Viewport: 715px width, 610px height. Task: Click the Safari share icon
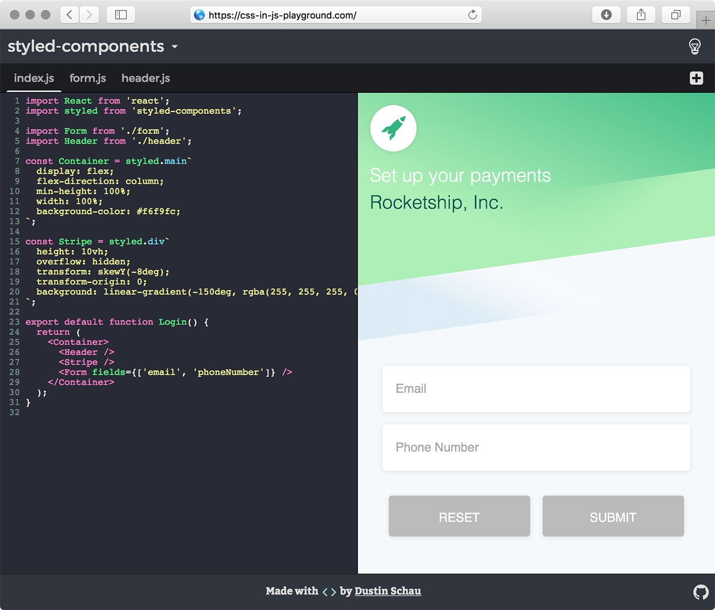(x=641, y=15)
